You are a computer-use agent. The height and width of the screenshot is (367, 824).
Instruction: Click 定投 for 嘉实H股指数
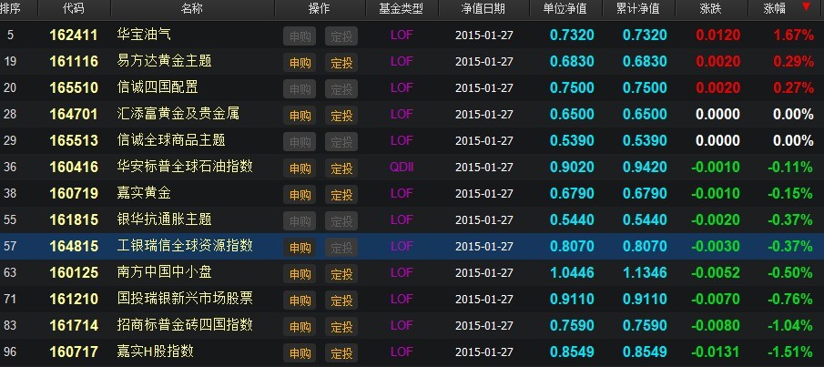click(341, 352)
